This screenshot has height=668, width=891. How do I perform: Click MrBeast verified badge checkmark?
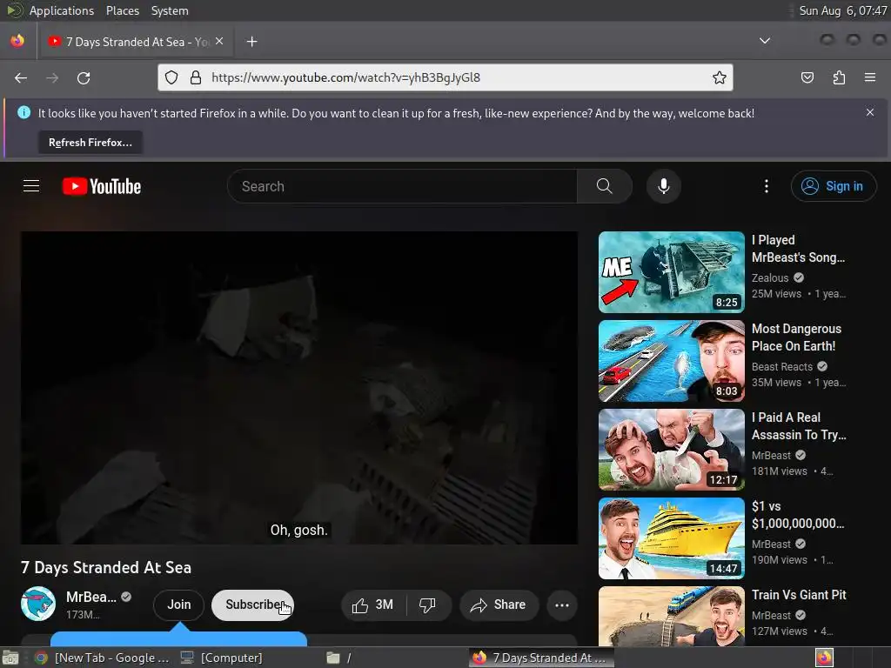[126, 597]
